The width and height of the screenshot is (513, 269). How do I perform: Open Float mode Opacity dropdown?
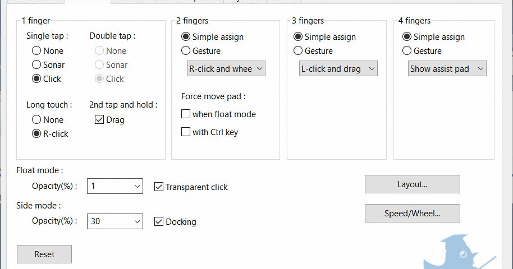[115, 186]
